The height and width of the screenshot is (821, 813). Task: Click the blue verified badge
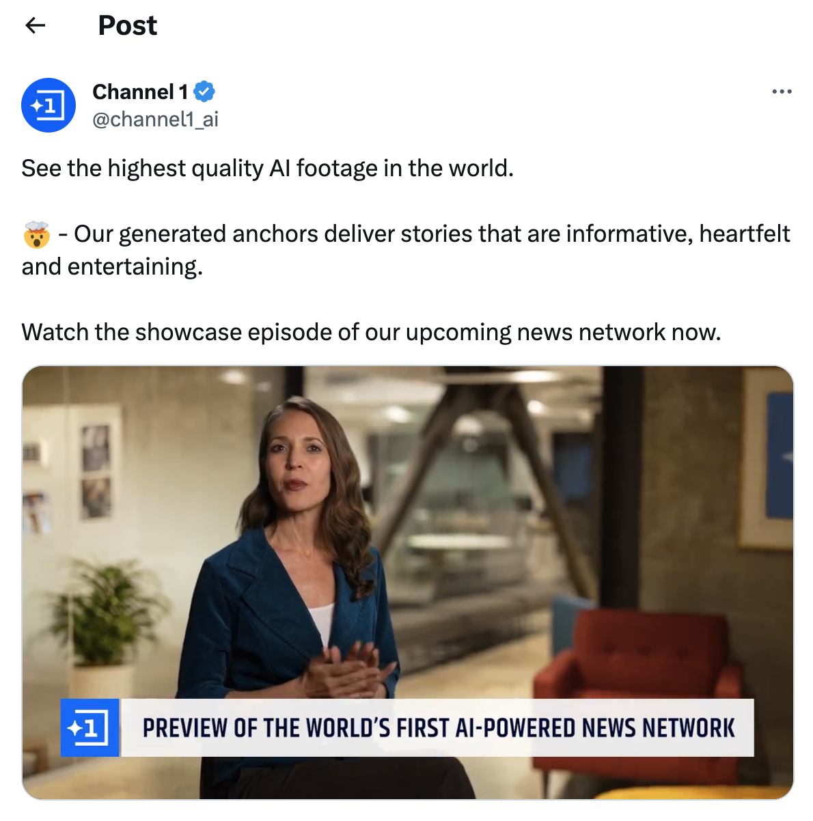[204, 91]
